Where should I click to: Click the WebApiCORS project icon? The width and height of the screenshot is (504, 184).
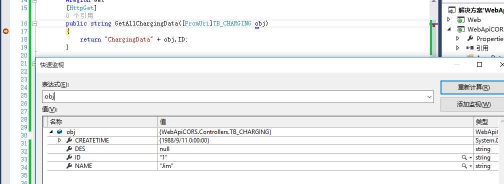tap(460, 29)
